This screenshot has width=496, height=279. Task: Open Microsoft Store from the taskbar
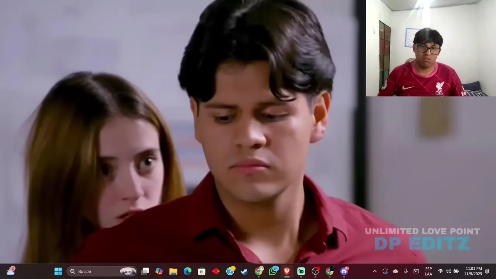tap(202, 271)
